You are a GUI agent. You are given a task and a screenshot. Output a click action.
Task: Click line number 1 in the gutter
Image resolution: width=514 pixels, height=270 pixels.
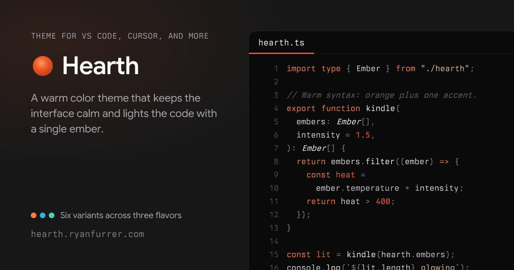click(276, 69)
